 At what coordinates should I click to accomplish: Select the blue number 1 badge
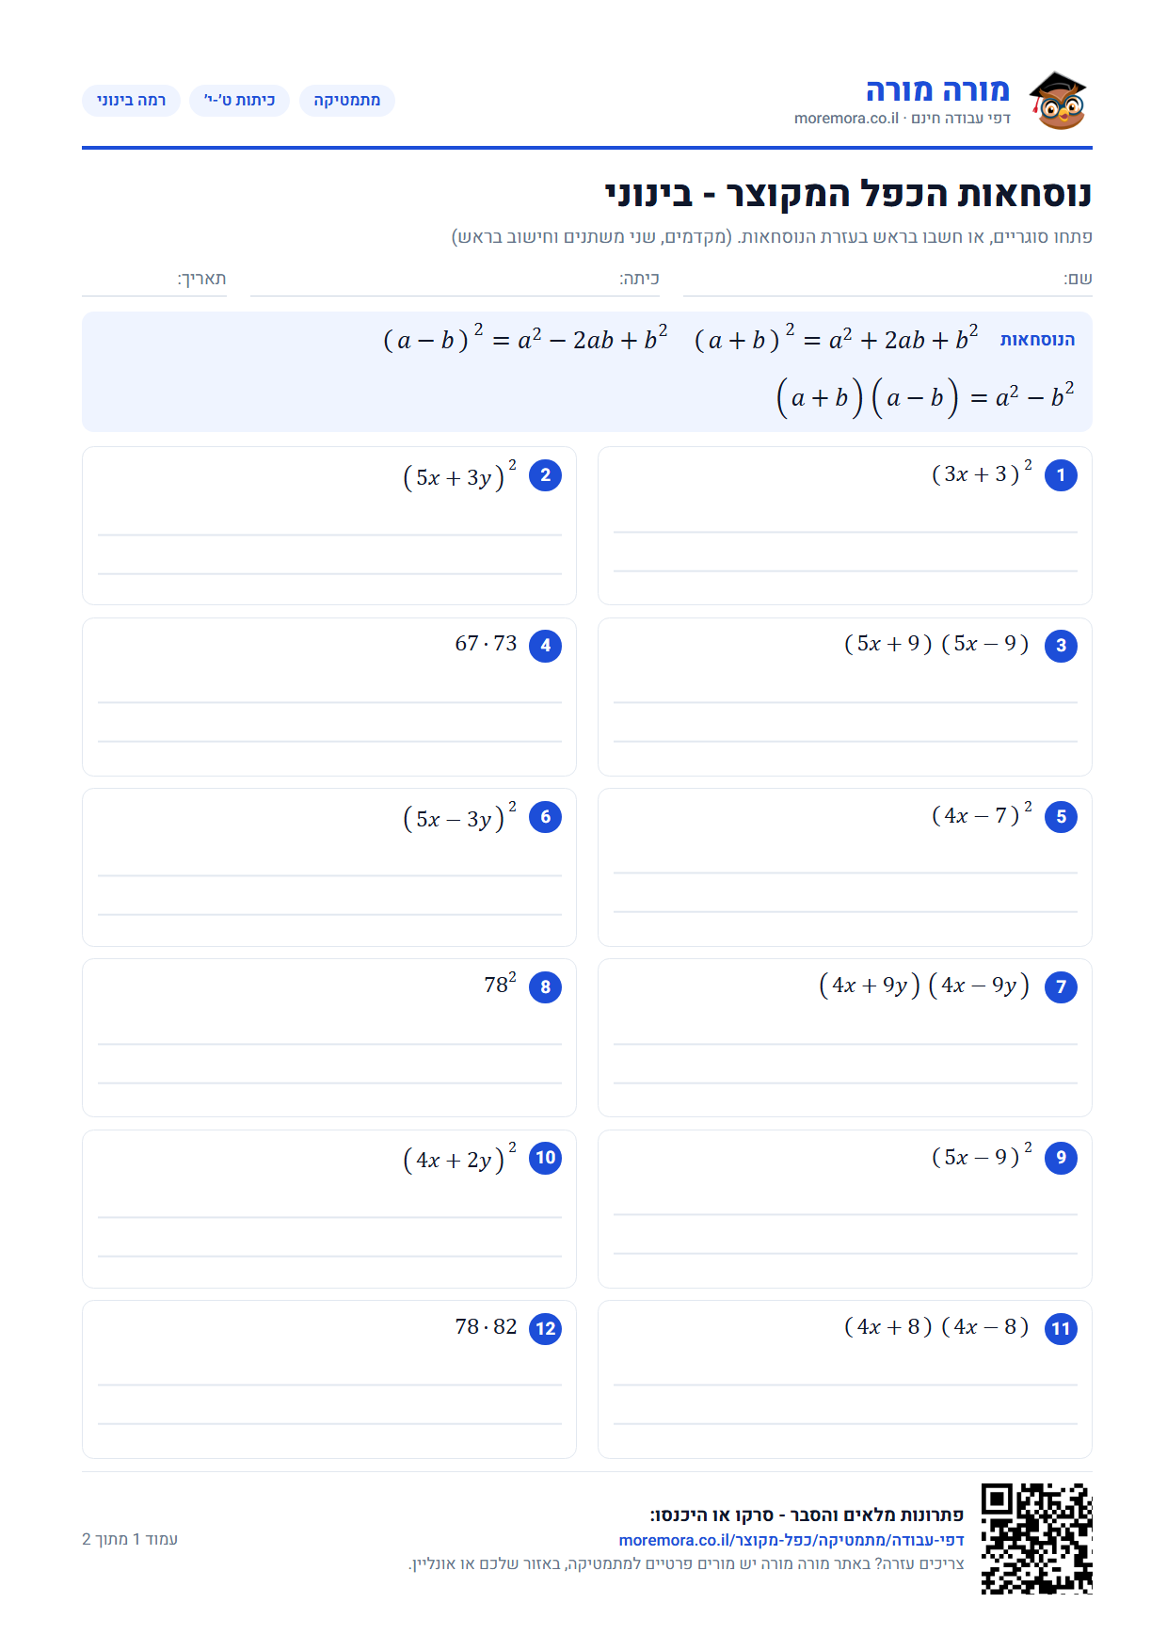click(1061, 475)
